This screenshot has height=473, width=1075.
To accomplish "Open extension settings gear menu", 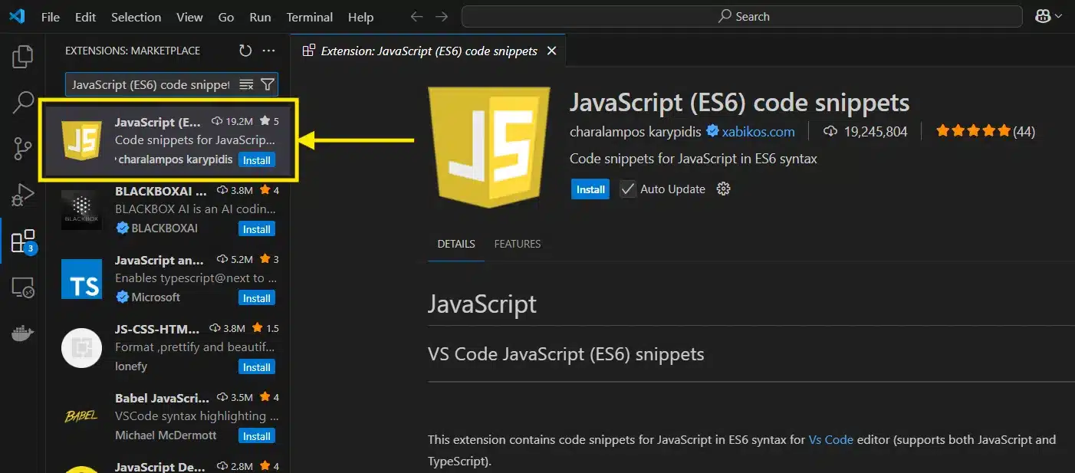I will [723, 189].
